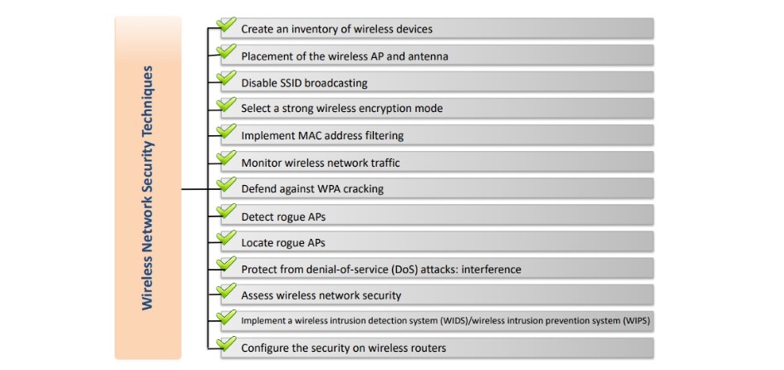Screen dimensions: 784x370
Task: Choose Select a strong wireless encryption mode bar
Action: [437, 109]
